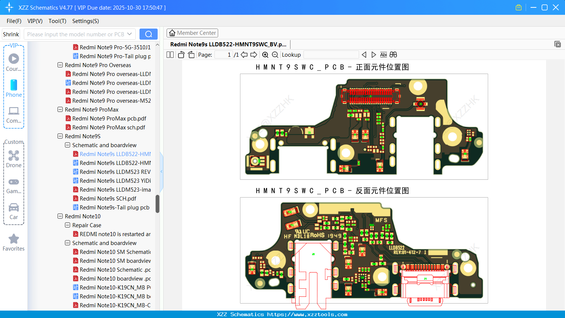Open the Member Center
The width and height of the screenshot is (565, 318).
192,33
